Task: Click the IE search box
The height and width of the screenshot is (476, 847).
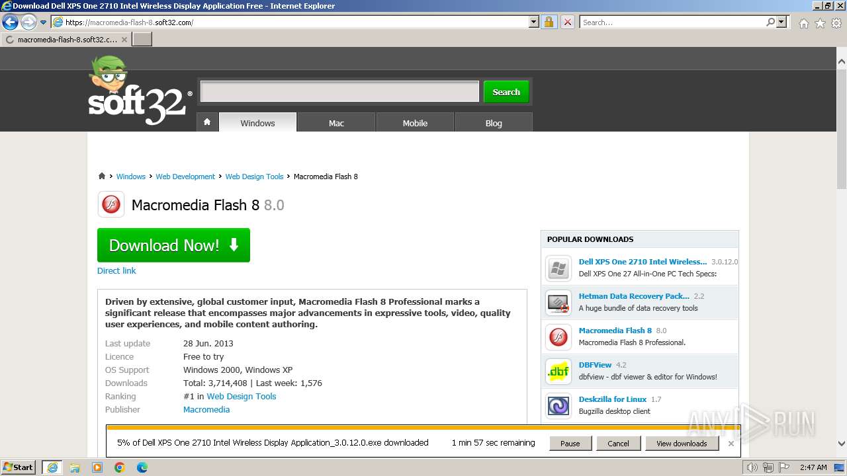Action: coord(672,22)
